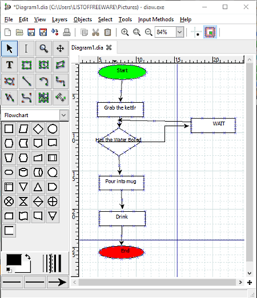Open the Input Methods menu
The width and height of the screenshot is (257, 298).
coord(156,19)
